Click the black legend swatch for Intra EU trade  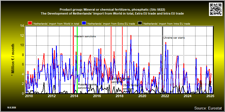click(x=140, y=23)
